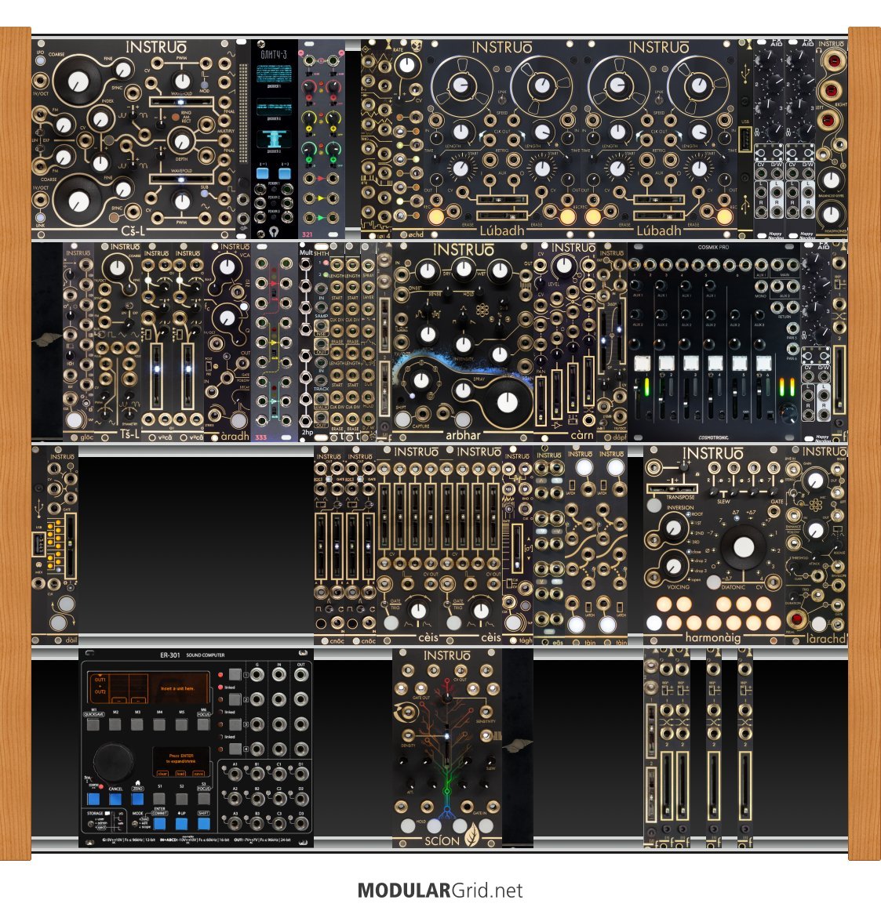Image resolution: width=881 pixels, height=907 pixels.
Task: Click the DEPTH knob on Cš-L
Action: pyautogui.click(x=182, y=140)
